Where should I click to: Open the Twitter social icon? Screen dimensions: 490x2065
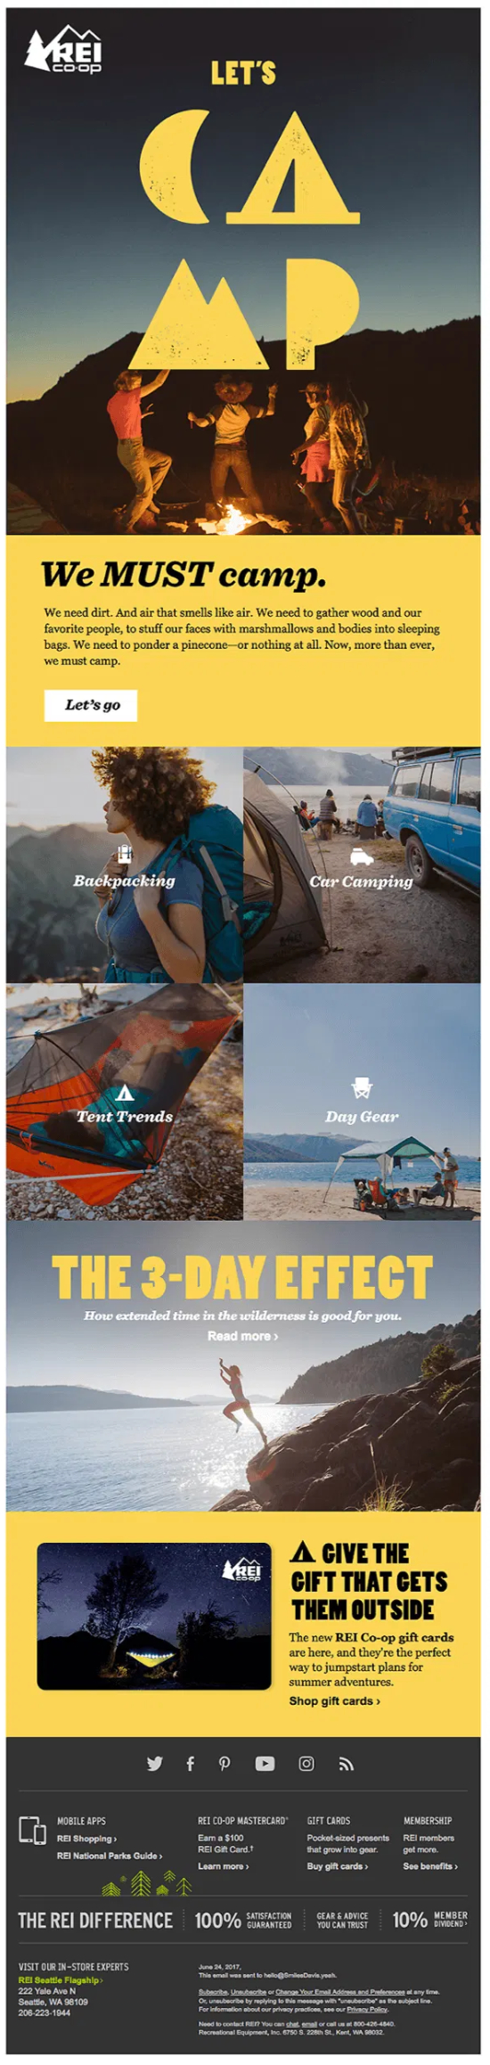point(154,1764)
